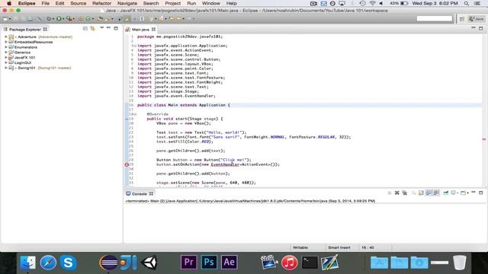
Task: Open the Trash in the Dock
Action: point(459,263)
